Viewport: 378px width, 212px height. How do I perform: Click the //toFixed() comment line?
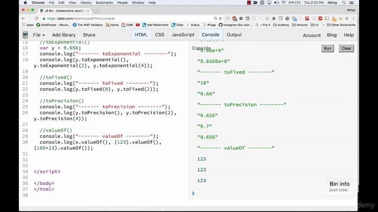(x=56, y=77)
